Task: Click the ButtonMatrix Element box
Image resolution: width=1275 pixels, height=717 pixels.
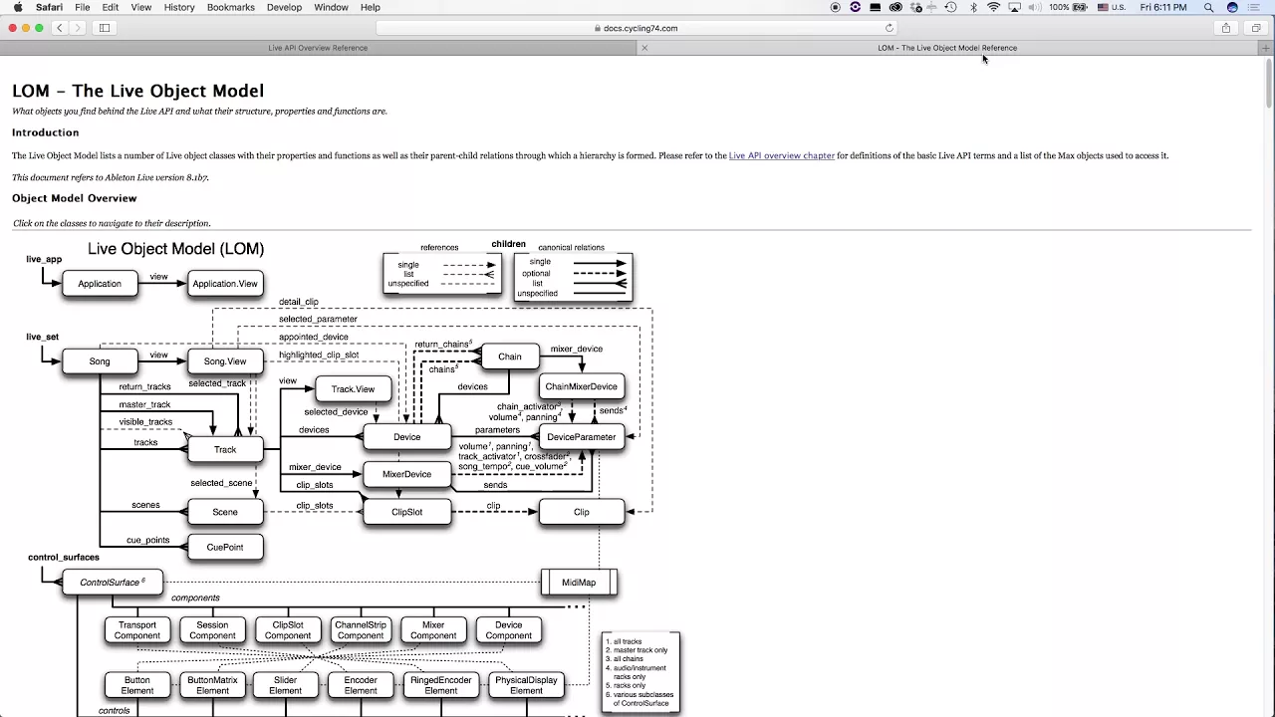Action: [212, 685]
